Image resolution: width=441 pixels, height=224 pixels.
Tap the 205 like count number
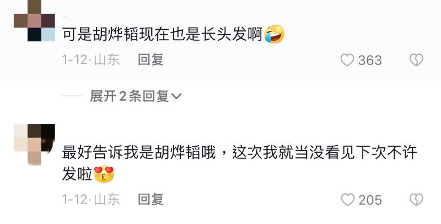click(x=370, y=200)
